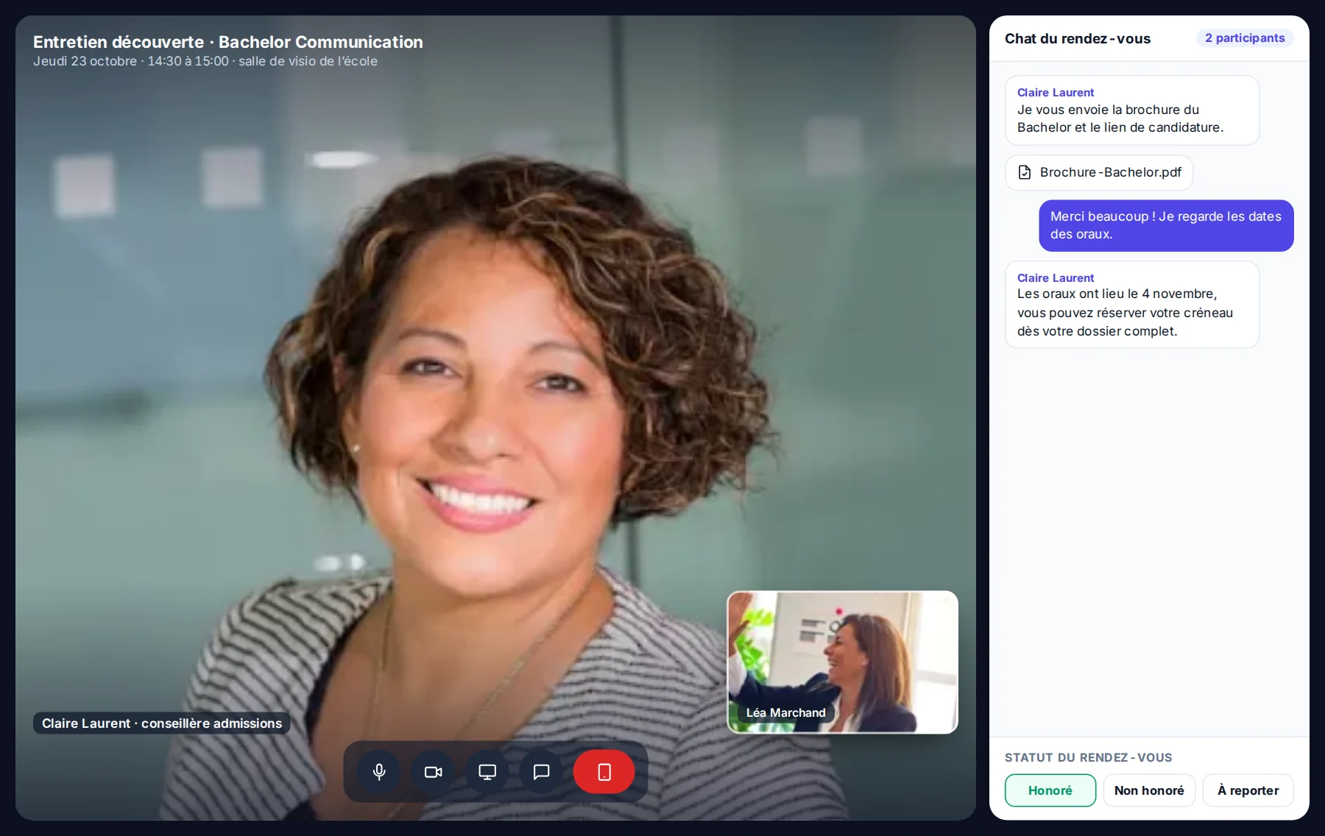1325x836 pixels.
Task: Select the oraux 4 novembre message
Action: [x=1132, y=305]
